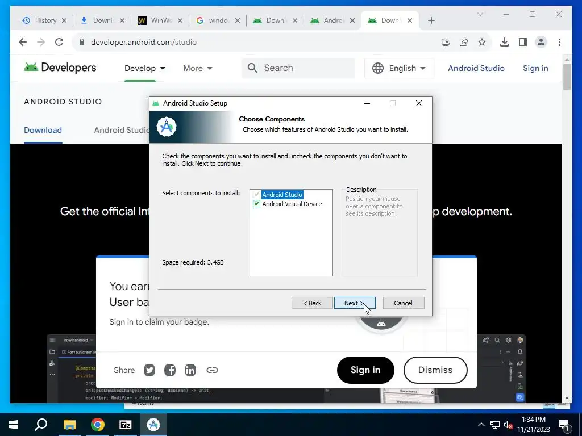The width and height of the screenshot is (582, 436).
Task: Open the Chrome three-dot menu
Action: pyautogui.click(x=559, y=42)
